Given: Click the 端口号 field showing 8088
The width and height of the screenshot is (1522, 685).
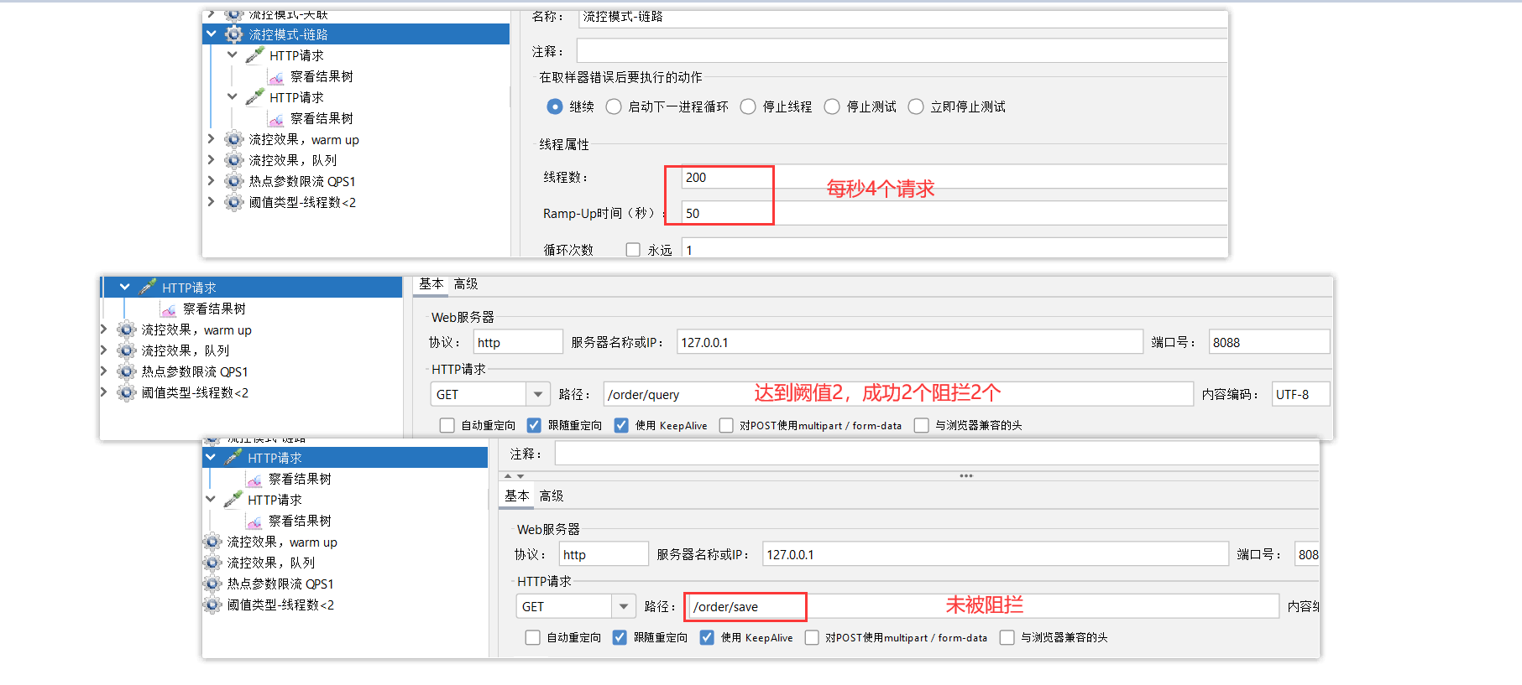Looking at the screenshot, I should tap(1269, 342).
